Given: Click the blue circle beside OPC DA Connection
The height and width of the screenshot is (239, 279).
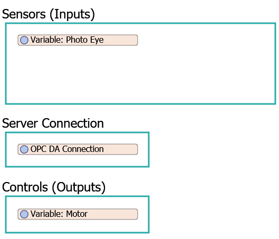Looking at the screenshot, I should pyautogui.click(x=24, y=149).
